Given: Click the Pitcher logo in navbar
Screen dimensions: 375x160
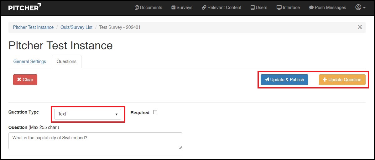Looking at the screenshot, I should point(24,8).
